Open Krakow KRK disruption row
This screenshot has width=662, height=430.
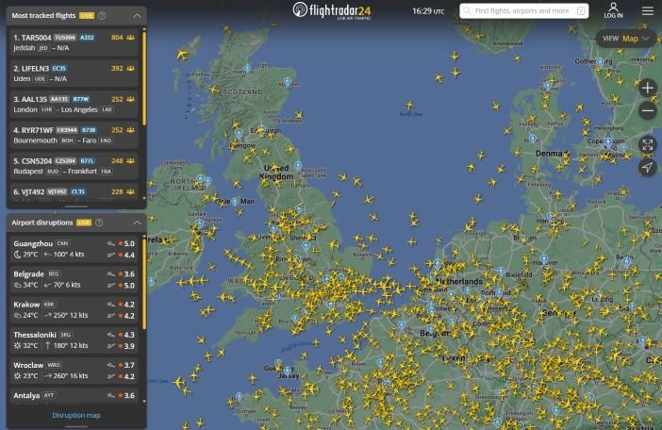click(x=74, y=309)
